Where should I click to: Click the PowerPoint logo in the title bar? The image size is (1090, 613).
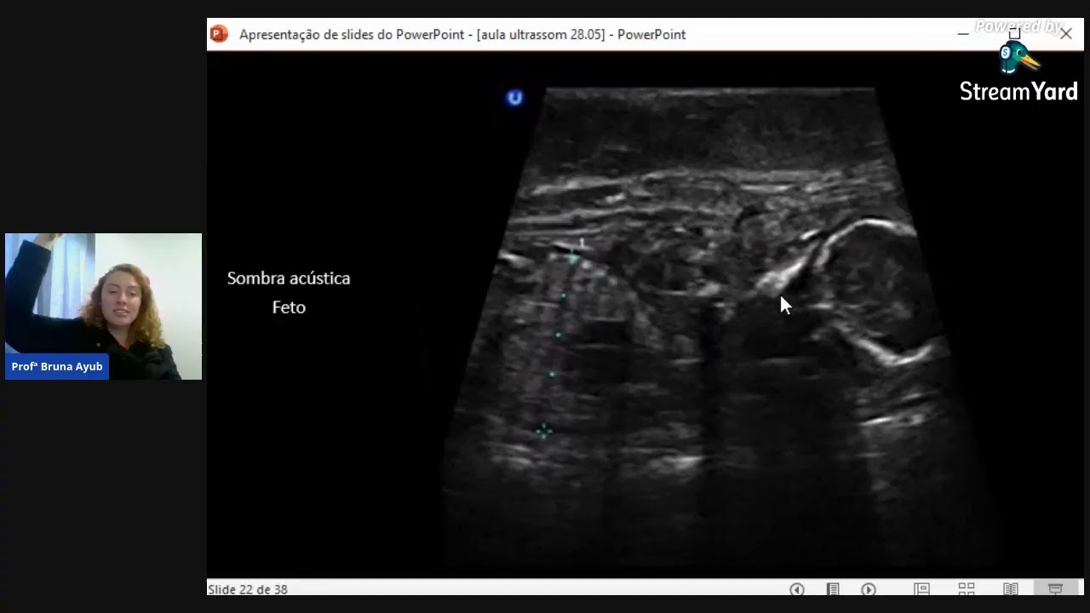pyautogui.click(x=219, y=34)
